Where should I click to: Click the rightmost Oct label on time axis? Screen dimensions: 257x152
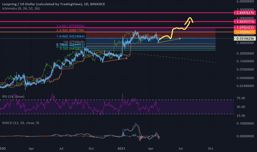(210, 149)
